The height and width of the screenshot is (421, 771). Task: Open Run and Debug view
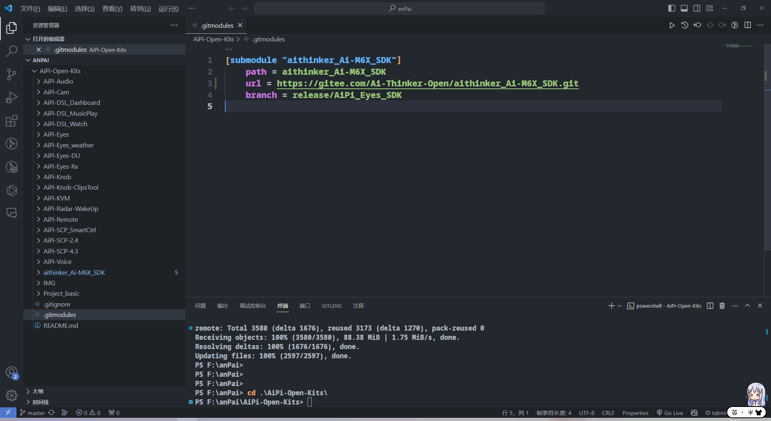12,98
